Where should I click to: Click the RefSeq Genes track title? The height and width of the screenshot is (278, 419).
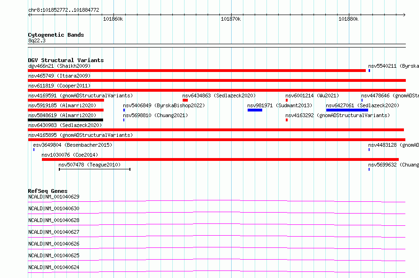(x=48, y=191)
